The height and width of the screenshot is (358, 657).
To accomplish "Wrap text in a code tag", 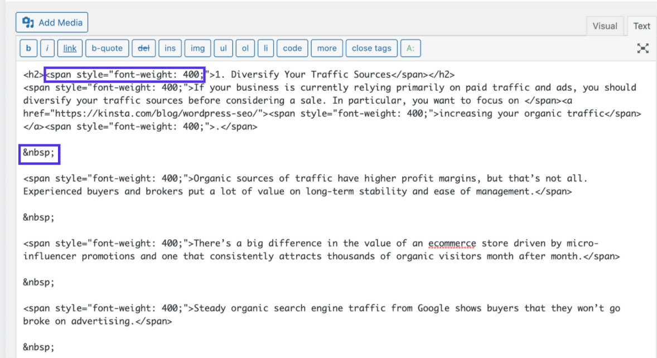I will (x=292, y=48).
